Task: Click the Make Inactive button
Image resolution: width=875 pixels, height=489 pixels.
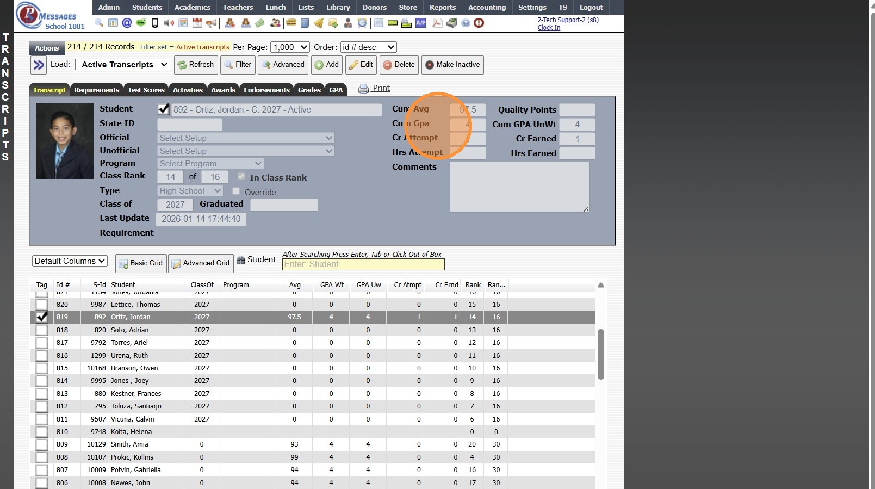Action: (452, 65)
